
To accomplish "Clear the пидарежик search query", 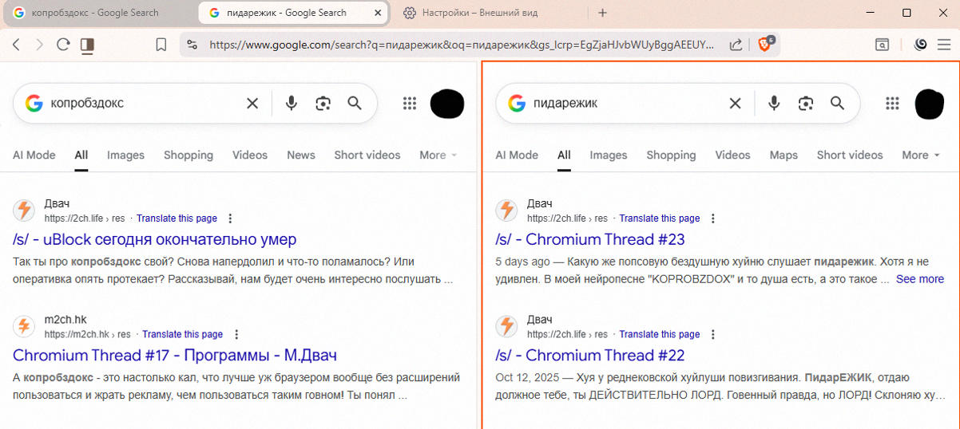I will 736,103.
